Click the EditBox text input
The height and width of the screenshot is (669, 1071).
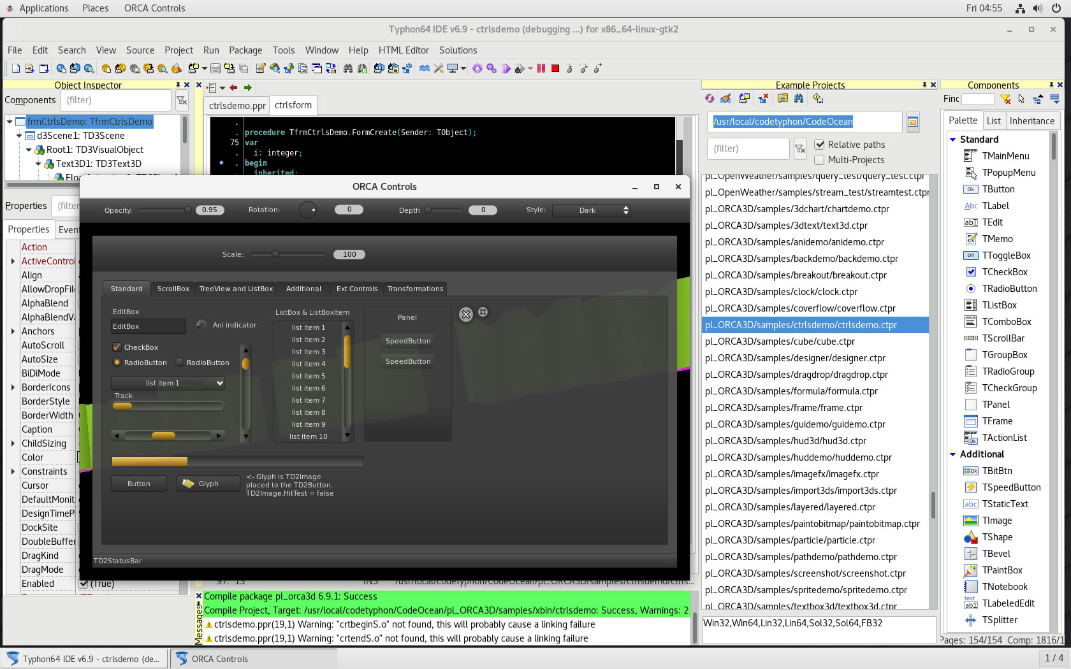149,326
